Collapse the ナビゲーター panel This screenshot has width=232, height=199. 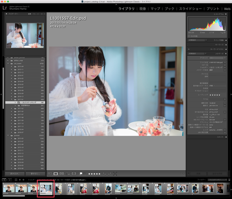6,14
